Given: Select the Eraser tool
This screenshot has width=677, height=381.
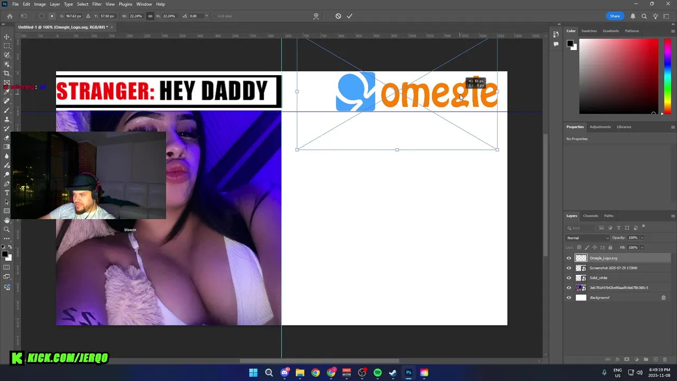Looking at the screenshot, I should (7, 138).
